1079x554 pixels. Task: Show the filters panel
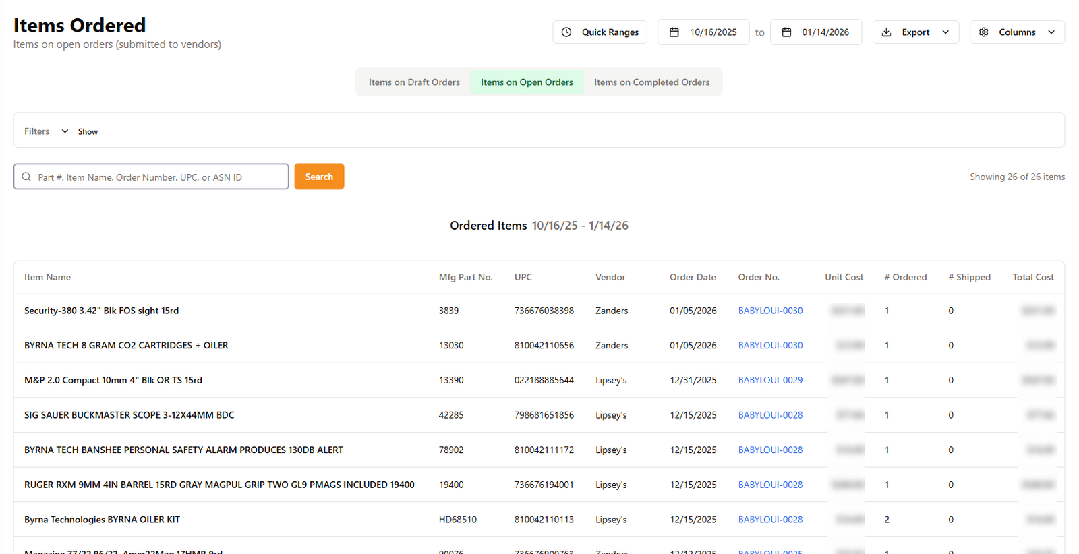[88, 132]
